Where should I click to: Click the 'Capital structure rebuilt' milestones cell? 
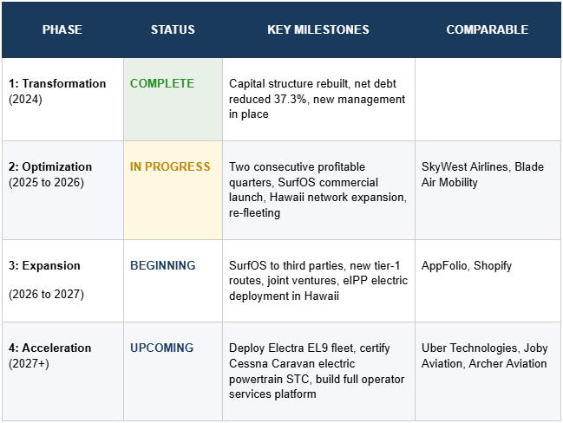coord(318,99)
